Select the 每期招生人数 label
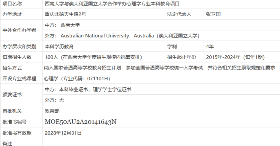Screen dimensions: 280x146 (x=17, y=57)
